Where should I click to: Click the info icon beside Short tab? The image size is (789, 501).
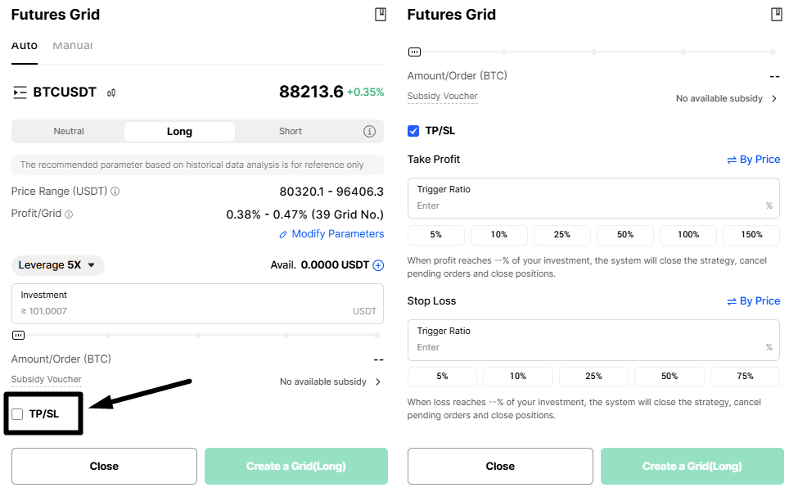point(369,131)
